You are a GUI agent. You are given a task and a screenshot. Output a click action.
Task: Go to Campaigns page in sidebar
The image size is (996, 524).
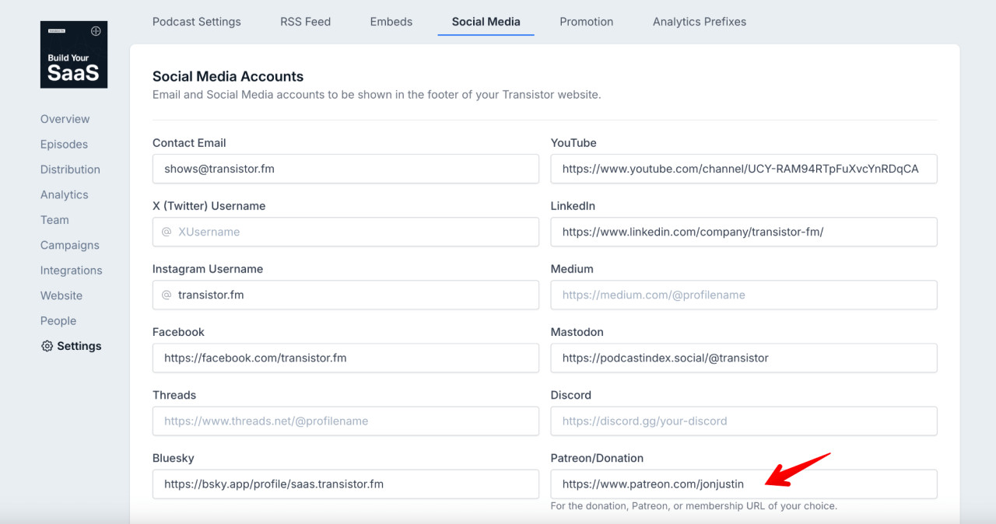[69, 245]
